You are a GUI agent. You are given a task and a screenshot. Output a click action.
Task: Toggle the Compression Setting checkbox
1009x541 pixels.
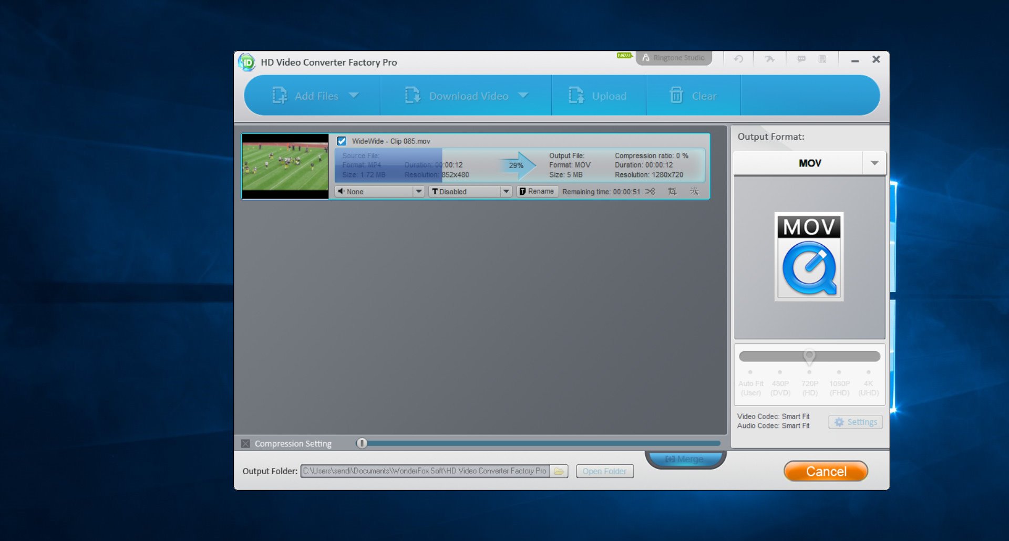(245, 443)
